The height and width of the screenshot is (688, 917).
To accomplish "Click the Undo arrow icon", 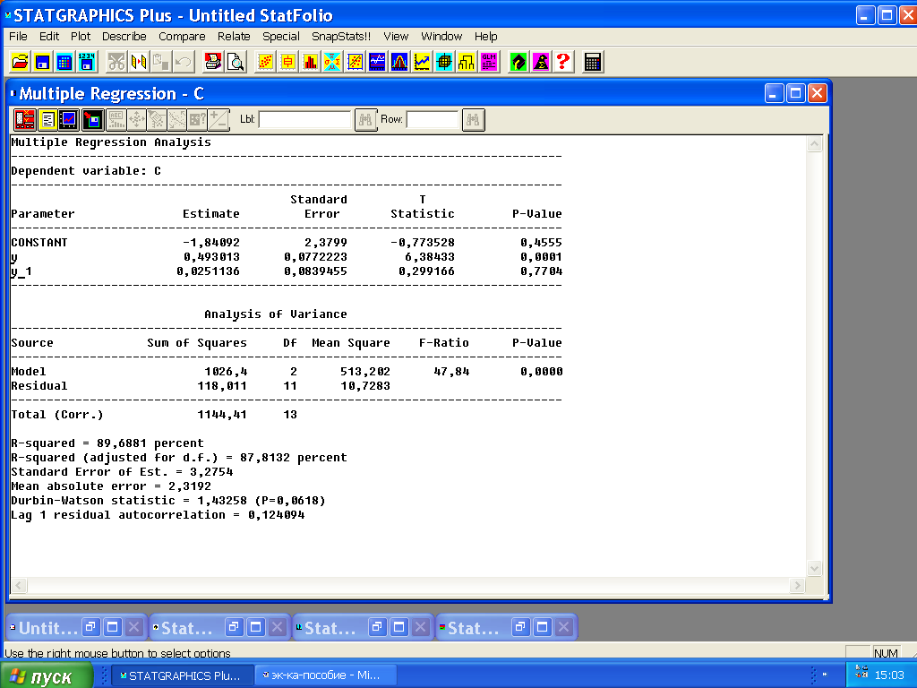I will [x=183, y=62].
